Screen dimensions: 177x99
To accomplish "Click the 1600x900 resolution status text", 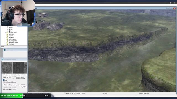I will coord(105,94).
